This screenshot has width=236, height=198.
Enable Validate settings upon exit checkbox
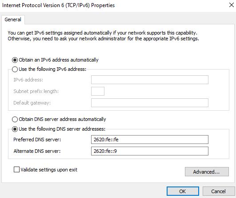16,170
